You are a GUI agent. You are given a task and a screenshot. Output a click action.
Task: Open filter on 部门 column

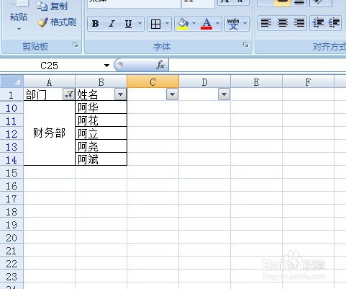[x=68, y=94]
